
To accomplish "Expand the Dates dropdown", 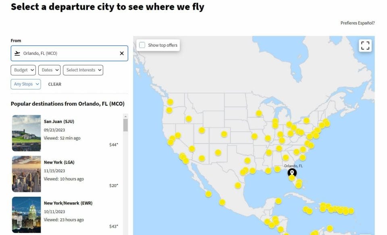I will click(x=49, y=70).
